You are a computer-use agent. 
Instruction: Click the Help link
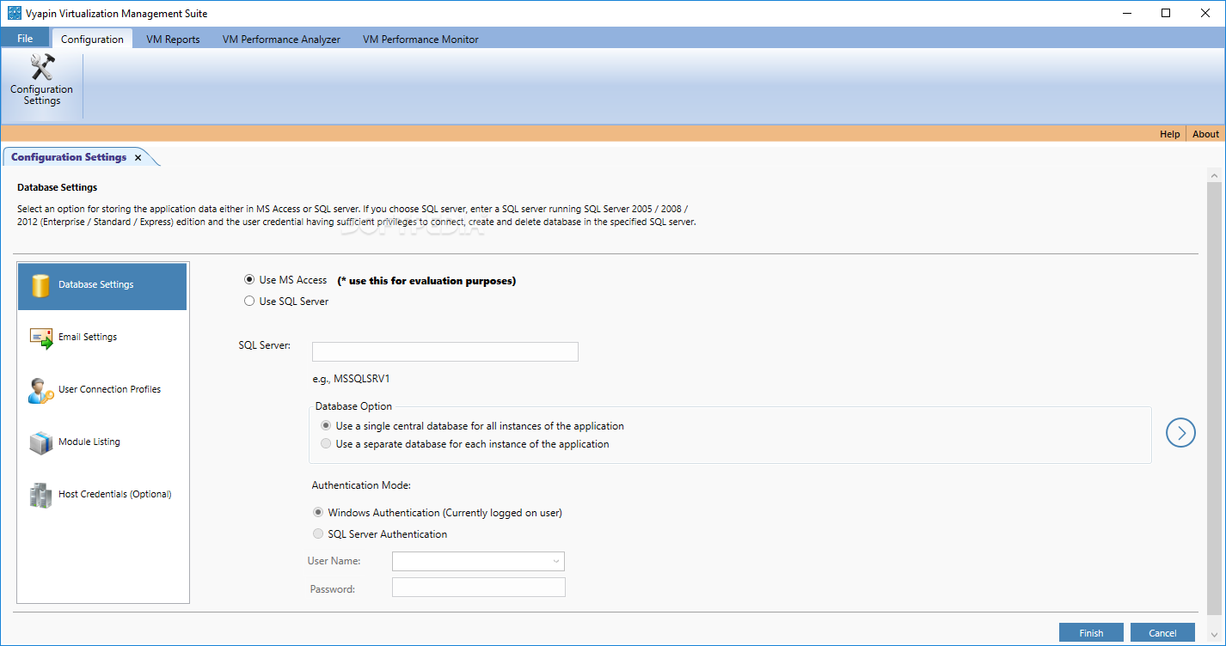pyautogui.click(x=1169, y=134)
